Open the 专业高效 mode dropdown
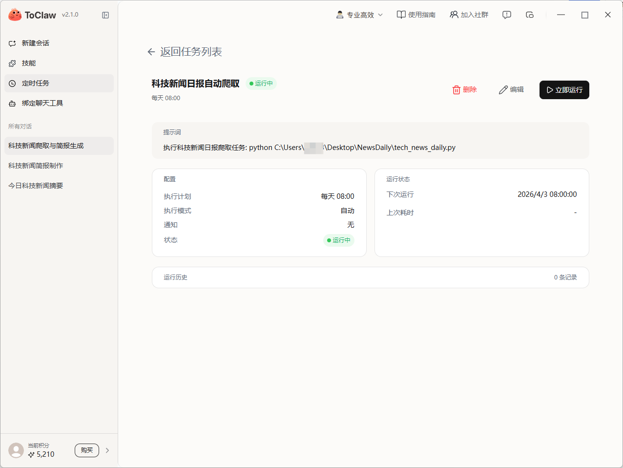Viewport: 623px width, 468px height. [x=360, y=15]
